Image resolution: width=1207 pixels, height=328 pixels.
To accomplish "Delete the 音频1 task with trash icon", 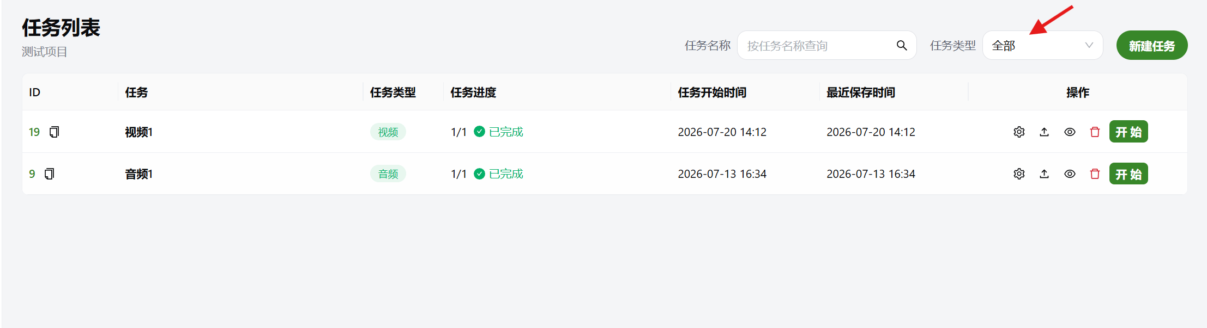I will pyautogui.click(x=1095, y=174).
